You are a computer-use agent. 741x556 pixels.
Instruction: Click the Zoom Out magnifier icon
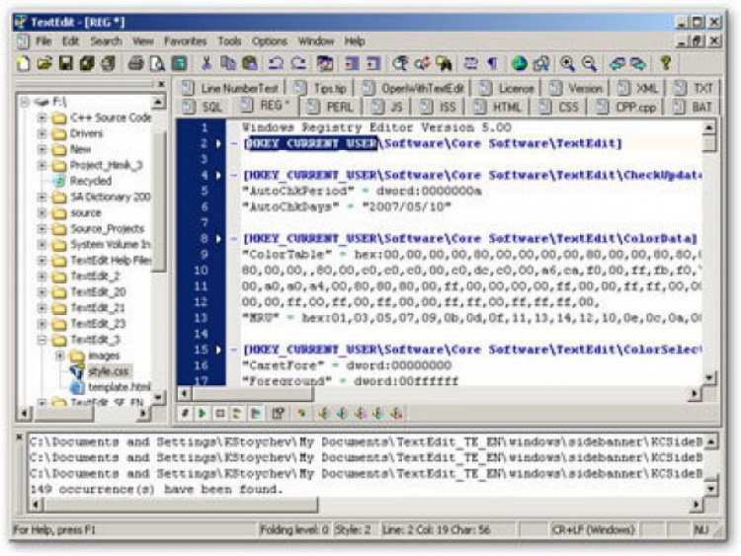point(589,63)
